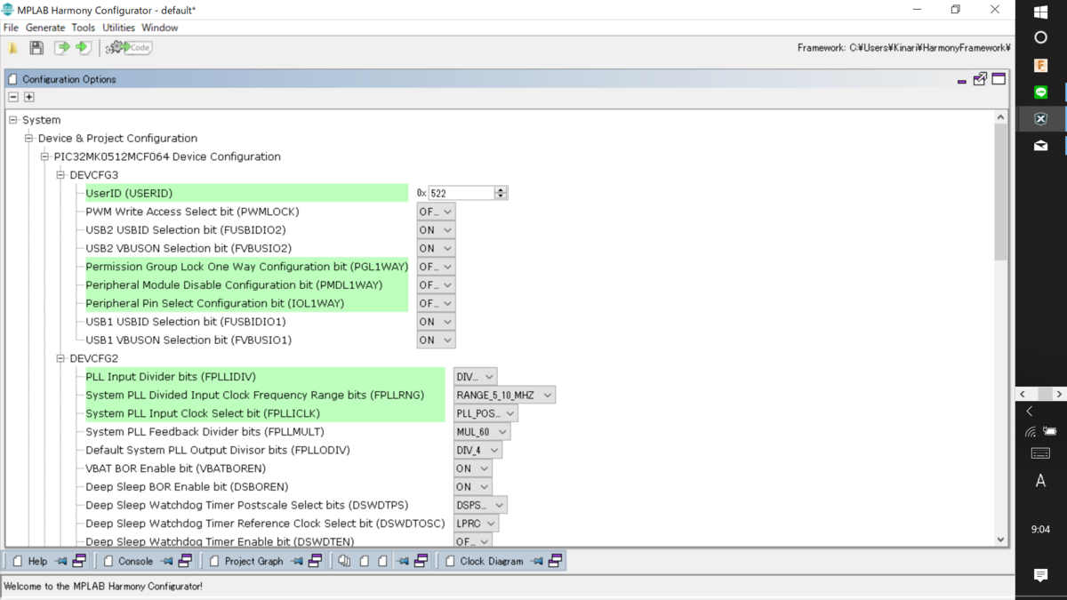Float the Help panel window
This screenshot has height=600, width=1067.
click(79, 561)
